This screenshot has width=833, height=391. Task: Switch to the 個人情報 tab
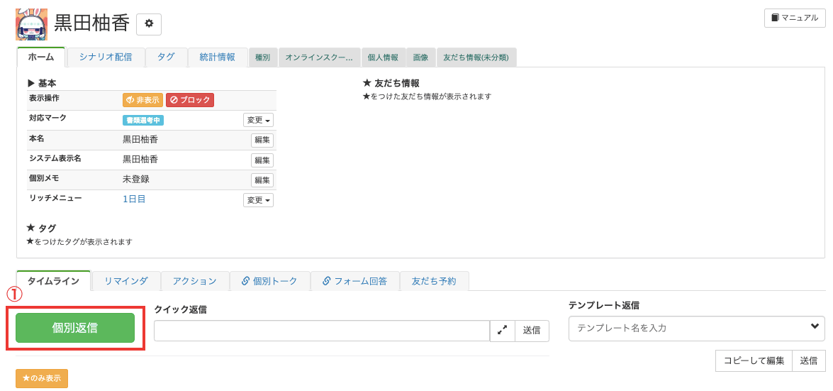[x=383, y=58]
